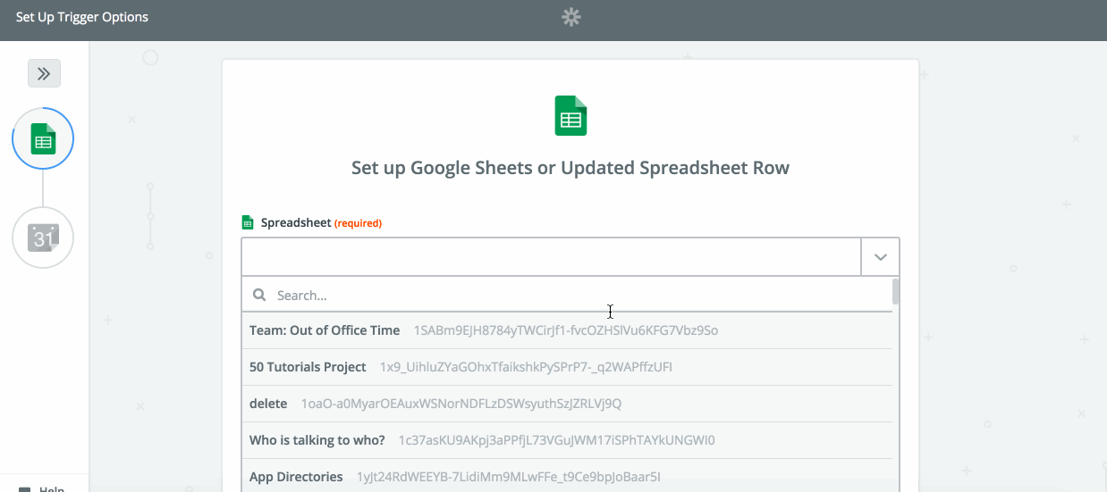Viewport: 1107px width, 492px height.
Task: Click the Spreadsheet selection field
Action: pyautogui.click(x=551, y=256)
